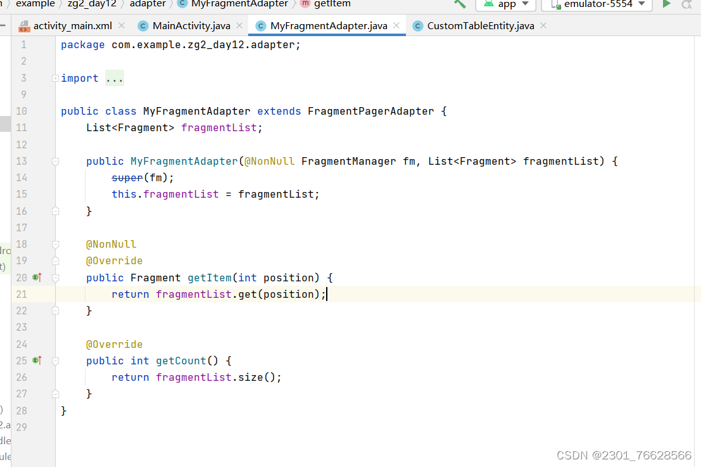This screenshot has width=701, height=467.
Task: Open the app run configuration dropdown
Action: tap(505, 4)
